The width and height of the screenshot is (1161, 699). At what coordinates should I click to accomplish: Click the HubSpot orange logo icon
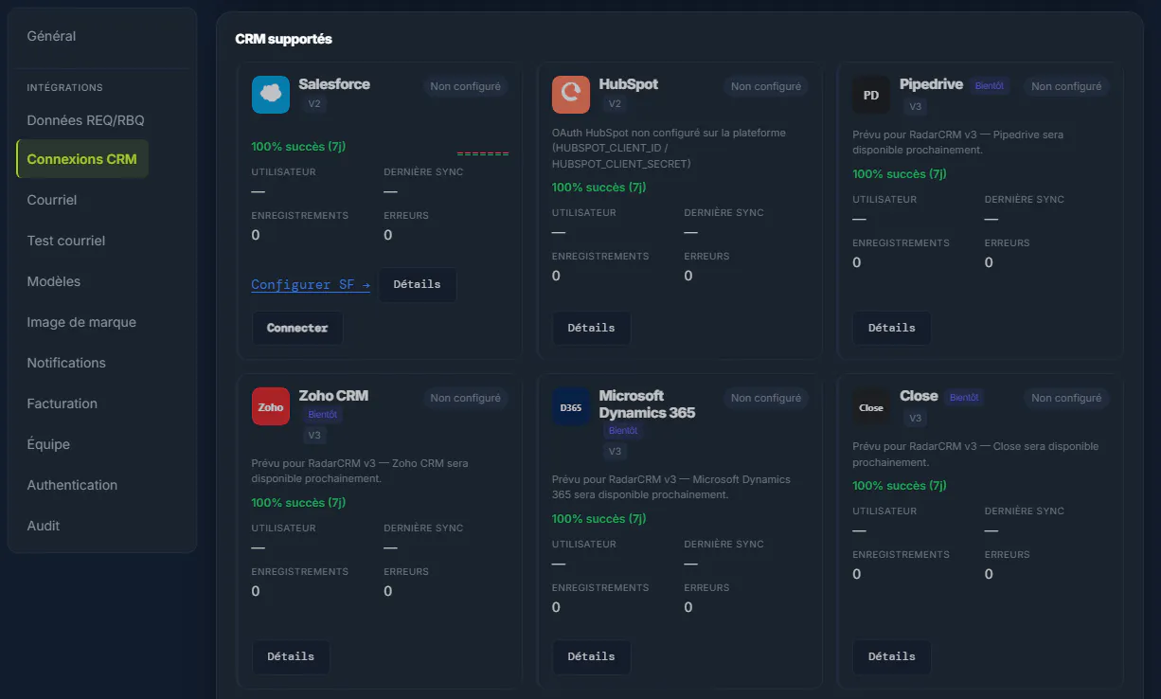[x=571, y=95]
